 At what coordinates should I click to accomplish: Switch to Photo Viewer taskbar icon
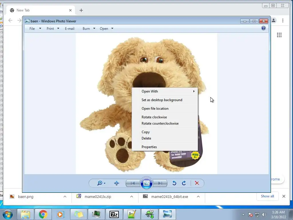[167, 214]
